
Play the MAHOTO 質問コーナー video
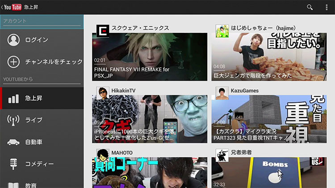pyautogui.click(x=150, y=173)
